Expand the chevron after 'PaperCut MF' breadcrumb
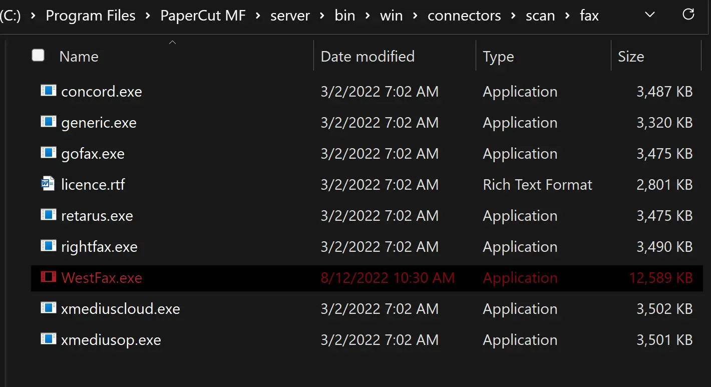Screen dimensions: 711x387 [258, 16]
